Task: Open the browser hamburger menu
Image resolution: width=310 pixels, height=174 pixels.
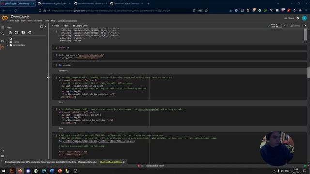Action: click(306, 11)
